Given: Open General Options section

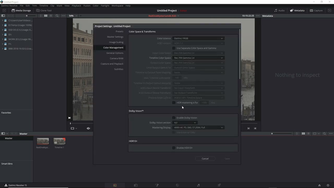Looking at the screenshot, I should tap(115, 53).
